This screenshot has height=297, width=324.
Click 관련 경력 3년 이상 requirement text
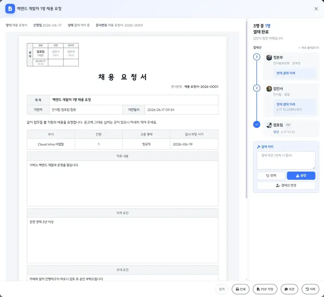click(x=41, y=222)
